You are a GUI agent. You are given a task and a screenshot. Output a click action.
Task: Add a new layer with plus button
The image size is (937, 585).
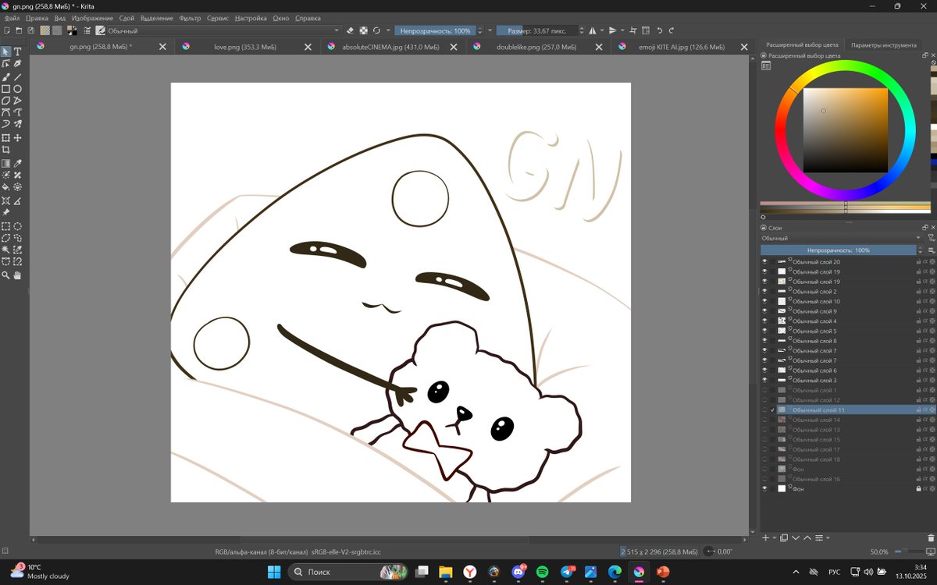tap(765, 537)
